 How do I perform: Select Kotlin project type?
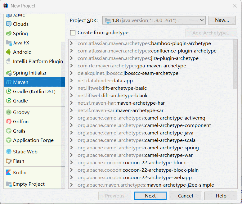coord(32,173)
